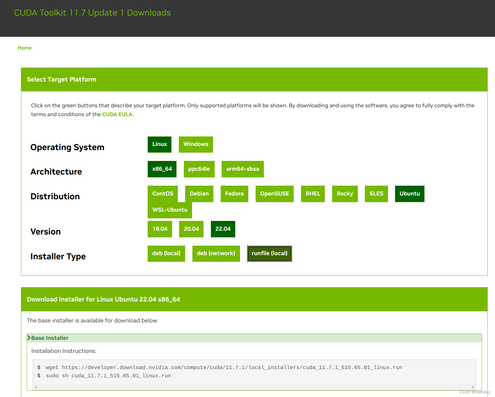Choose x86_64 architecture
Viewport: 495px width, 397px height.
tap(162, 169)
